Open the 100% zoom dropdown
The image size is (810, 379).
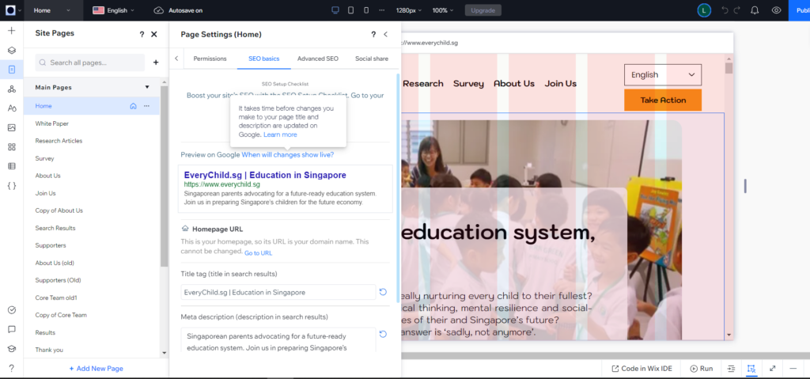pyautogui.click(x=443, y=10)
